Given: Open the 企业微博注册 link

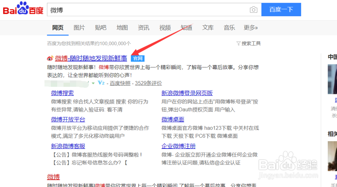Looking at the screenshot, I should 178,146.
